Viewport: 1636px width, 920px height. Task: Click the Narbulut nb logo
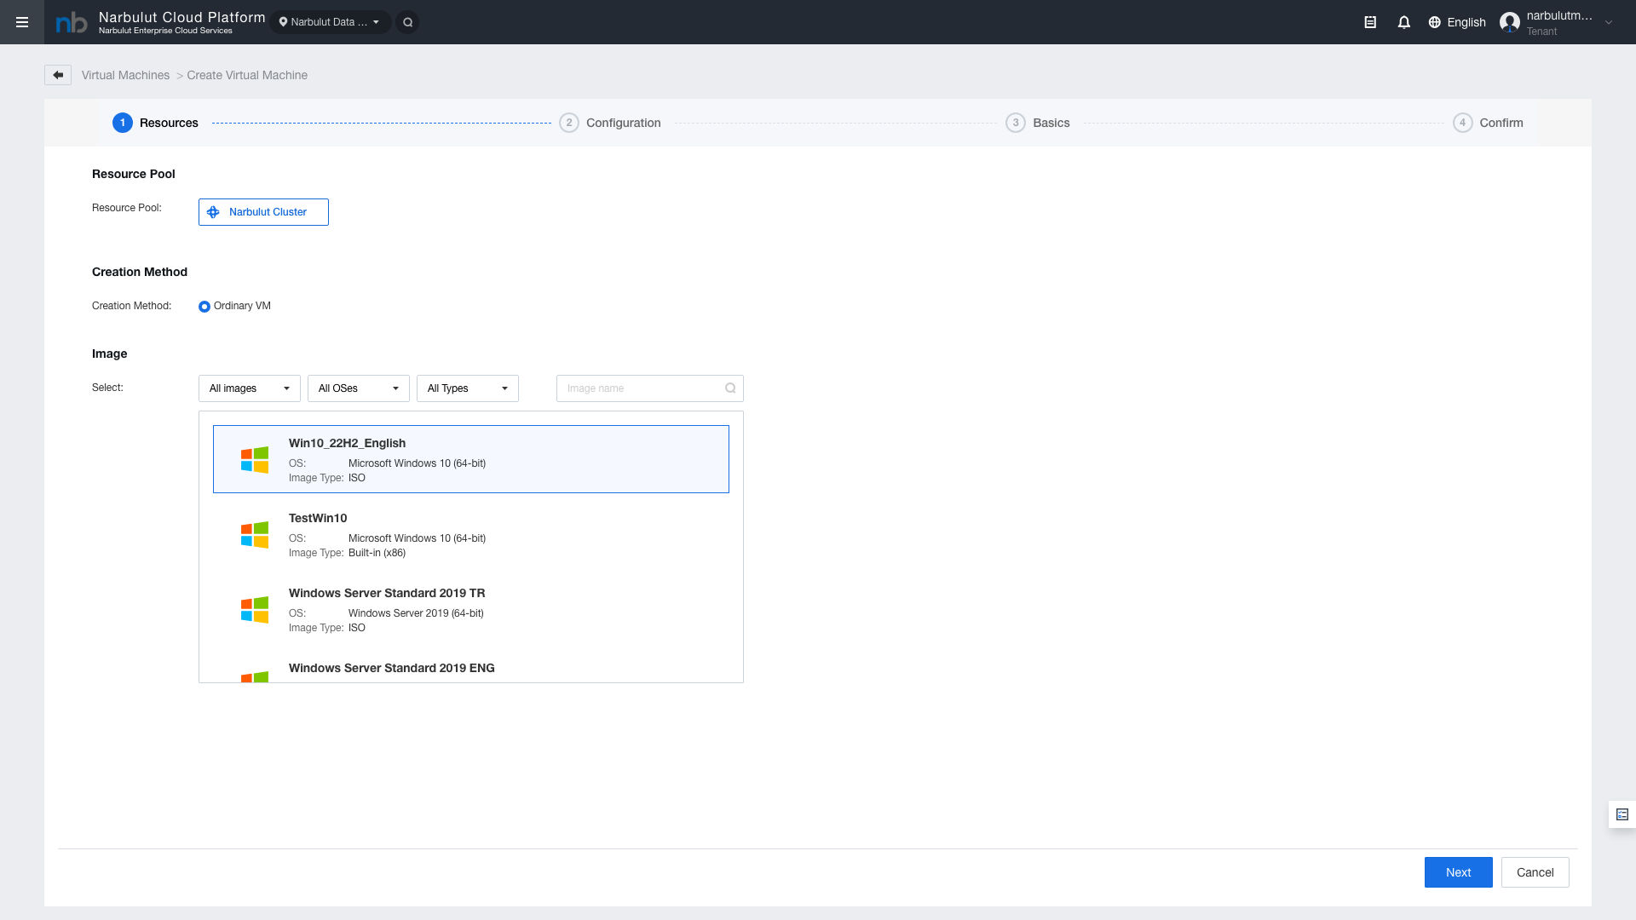tap(72, 23)
